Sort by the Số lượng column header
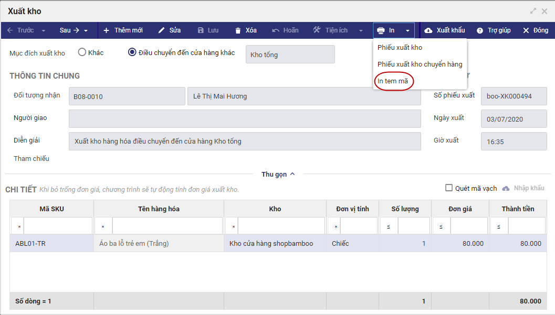Image resolution: width=555 pixels, height=315 pixels. point(405,209)
